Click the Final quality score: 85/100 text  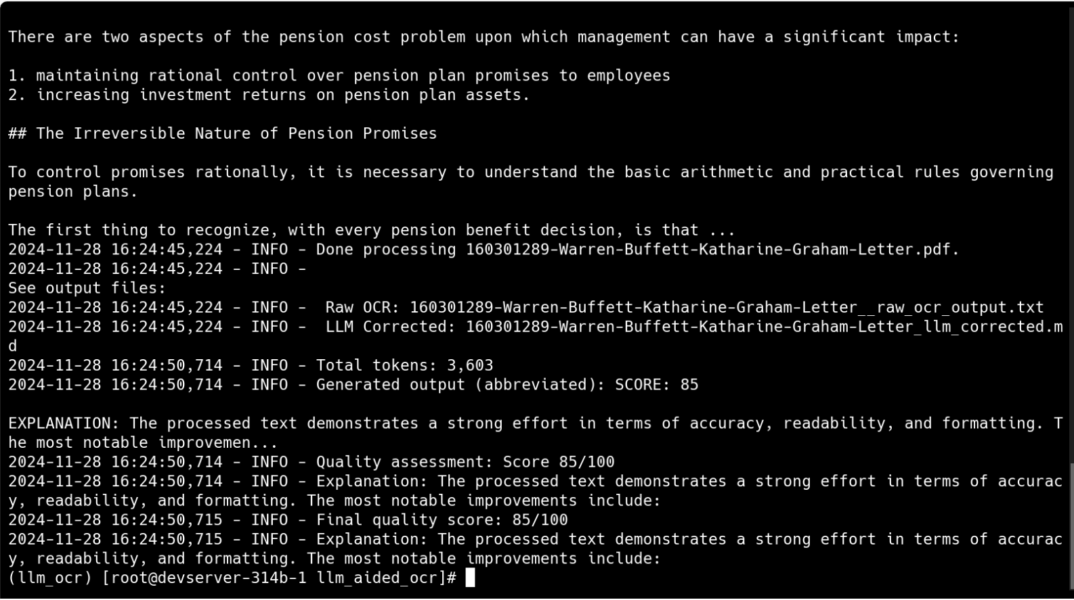pos(442,520)
